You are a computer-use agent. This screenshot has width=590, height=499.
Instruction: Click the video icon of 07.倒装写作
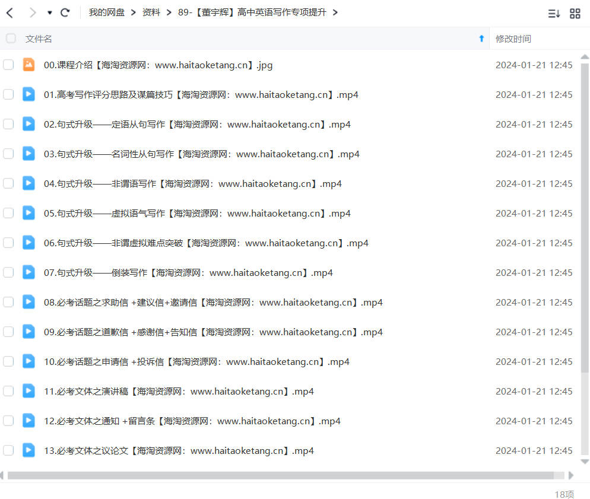(x=28, y=272)
